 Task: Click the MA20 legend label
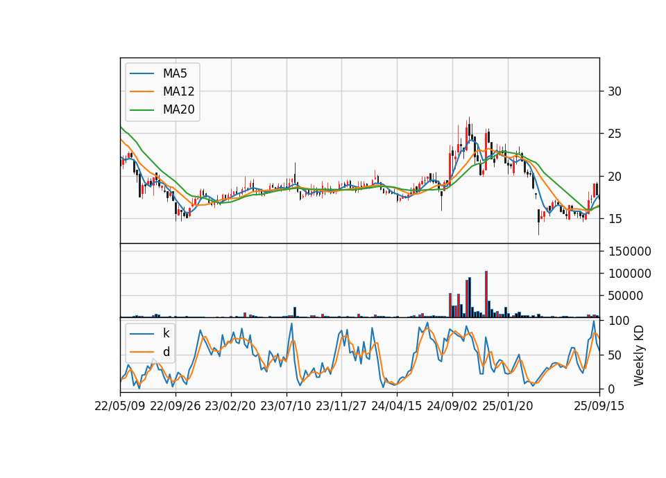[178, 109]
